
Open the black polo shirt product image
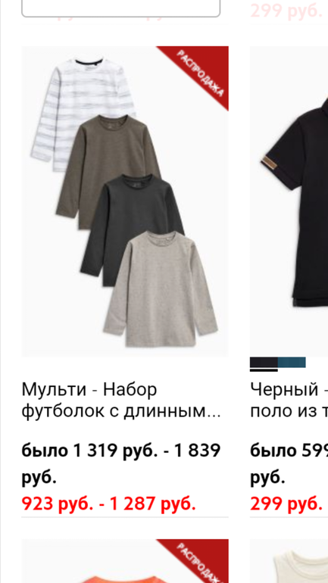[x=289, y=201]
